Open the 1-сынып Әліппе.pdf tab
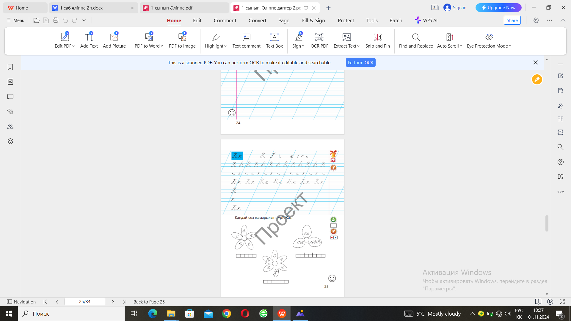Viewport: 571px width, 321px height. click(172, 8)
